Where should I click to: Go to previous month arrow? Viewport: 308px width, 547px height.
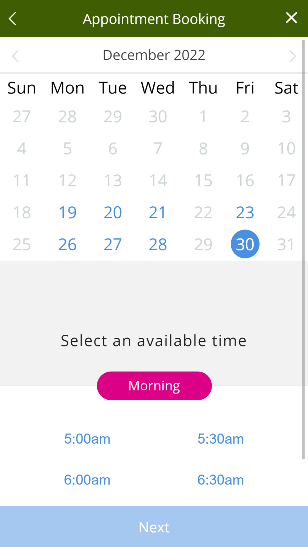(x=15, y=56)
